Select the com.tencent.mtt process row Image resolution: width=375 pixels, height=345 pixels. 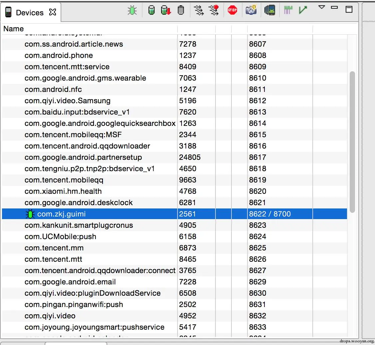[x=175, y=259]
